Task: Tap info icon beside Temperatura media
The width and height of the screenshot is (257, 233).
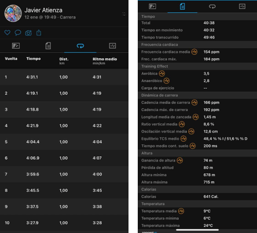Action: pos(181,211)
